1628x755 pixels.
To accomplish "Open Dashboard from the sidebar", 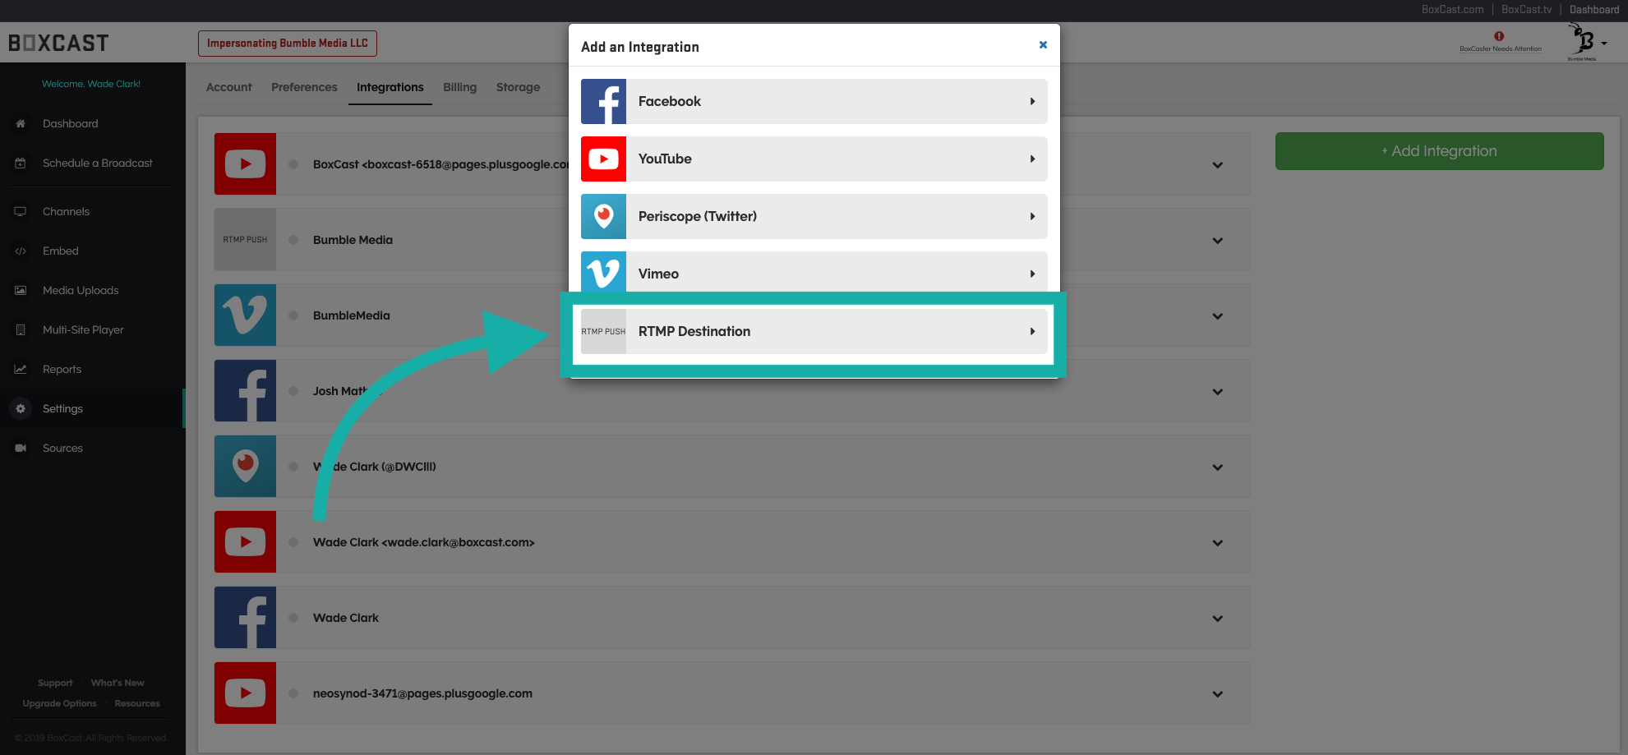I will pos(70,124).
